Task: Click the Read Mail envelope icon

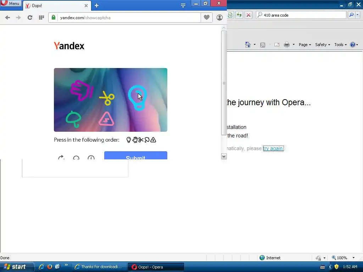Action: coord(277,45)
